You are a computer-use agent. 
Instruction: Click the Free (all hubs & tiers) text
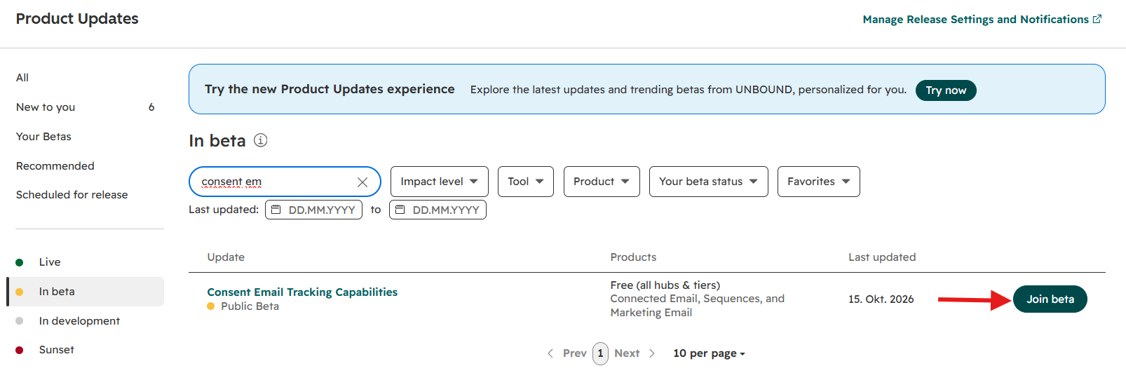[665, 285]
